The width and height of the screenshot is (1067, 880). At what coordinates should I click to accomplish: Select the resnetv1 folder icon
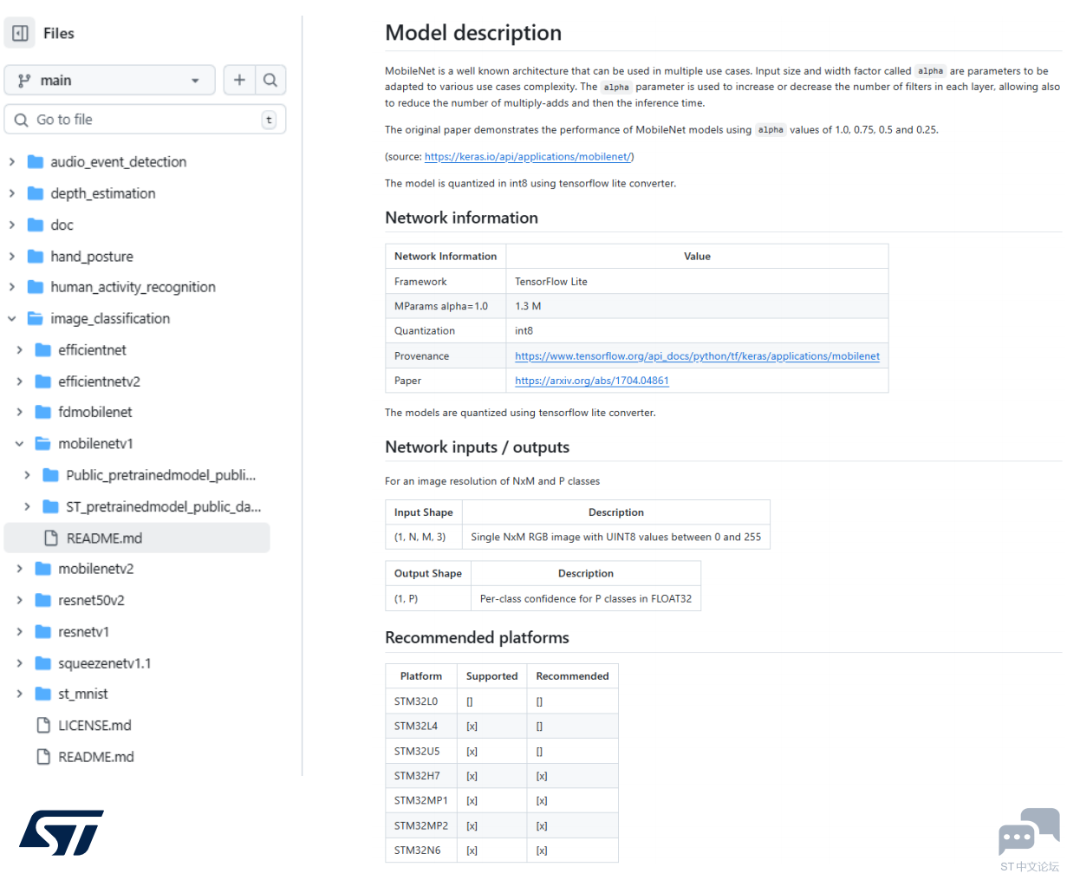(43, 631)
